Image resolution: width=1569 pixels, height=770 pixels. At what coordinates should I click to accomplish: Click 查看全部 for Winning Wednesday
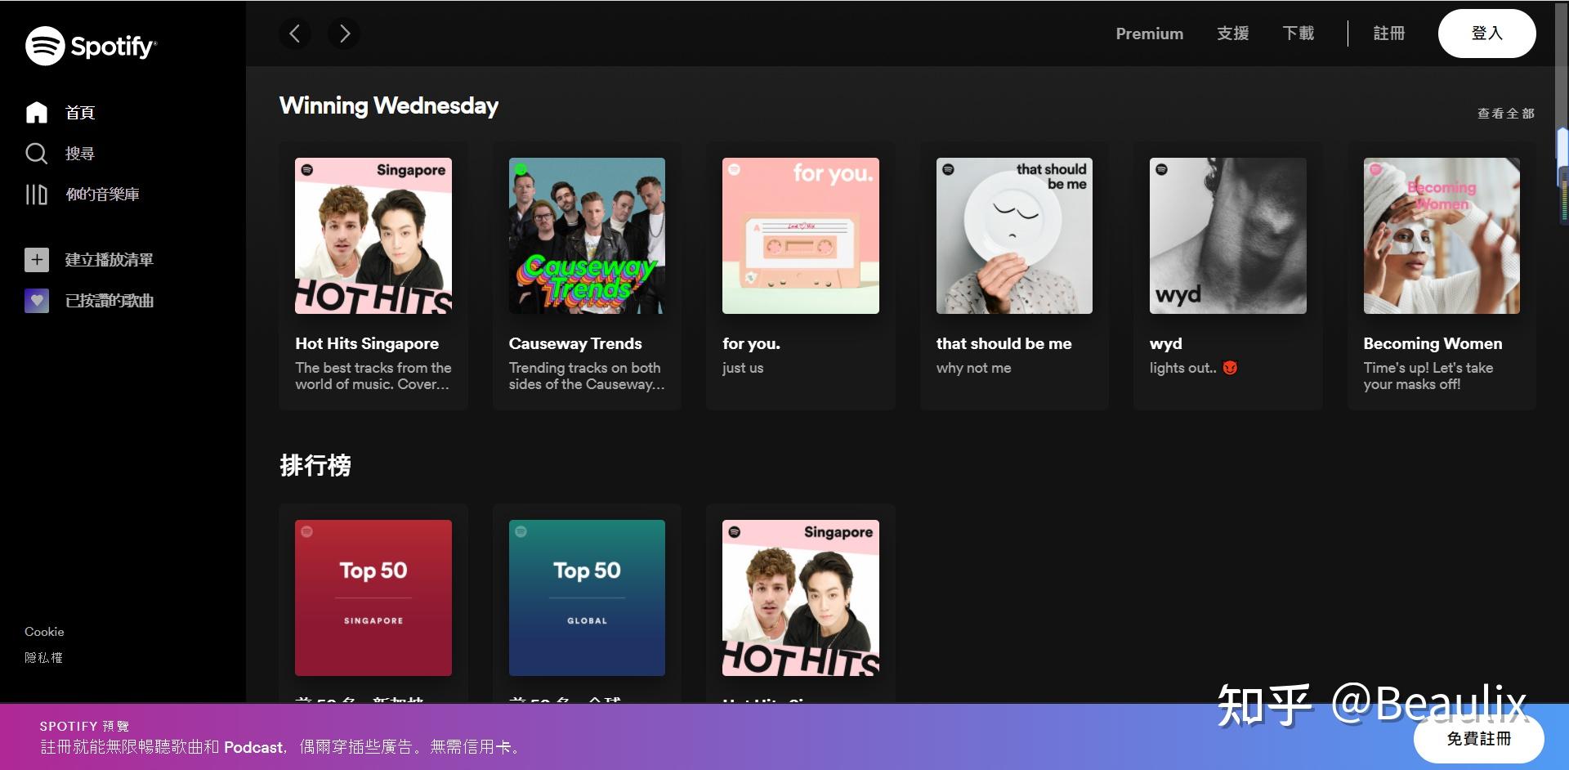(x=1504, y=114)
